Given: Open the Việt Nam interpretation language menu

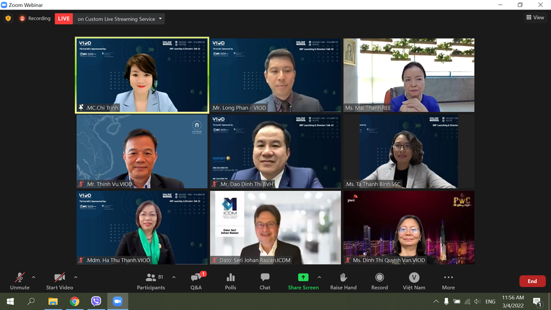Looking at the screenshot, I should pyautogui.click(x=414, y=281).
